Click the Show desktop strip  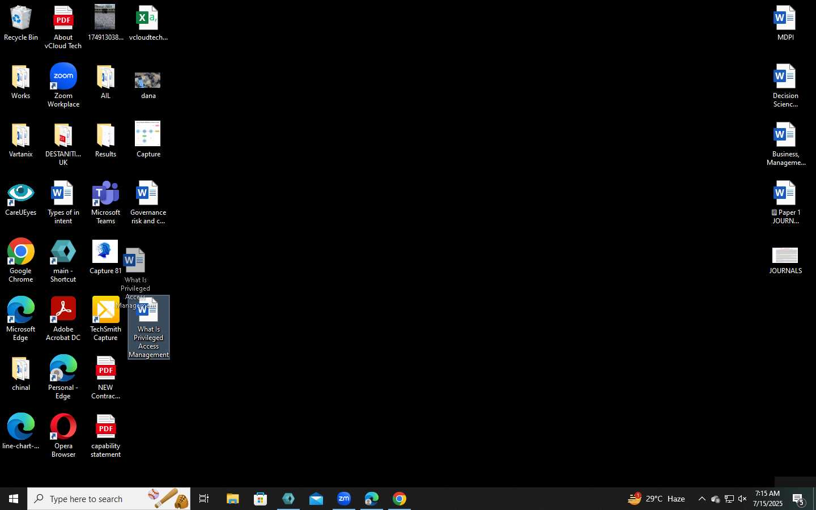814,499
